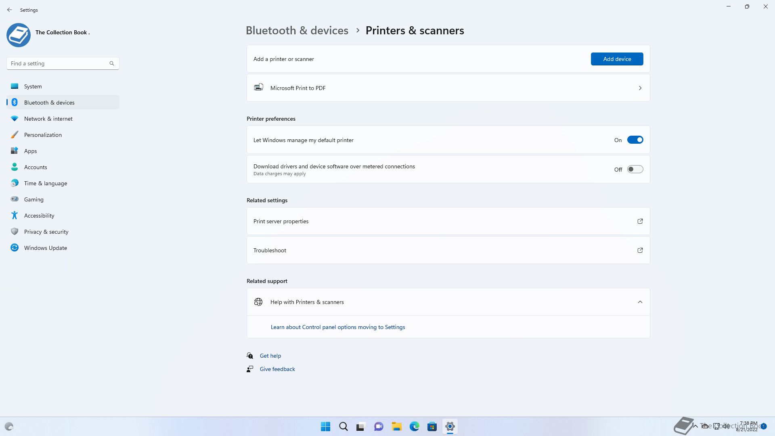Select the System monitor icon in sidebar

coord(15,86)
